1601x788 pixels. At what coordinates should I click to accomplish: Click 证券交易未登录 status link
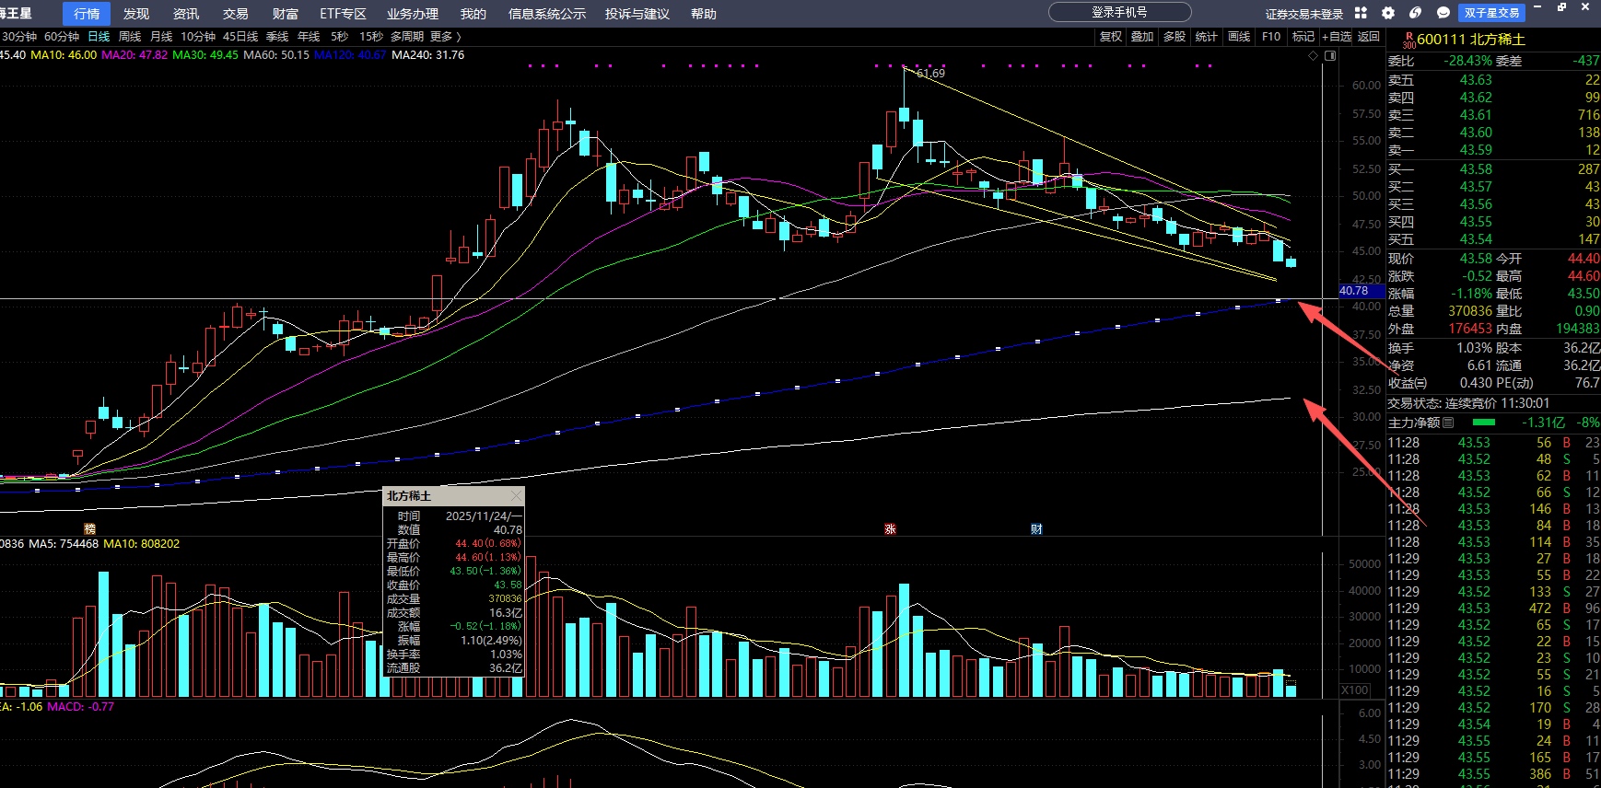click(x=1303, y=14)
